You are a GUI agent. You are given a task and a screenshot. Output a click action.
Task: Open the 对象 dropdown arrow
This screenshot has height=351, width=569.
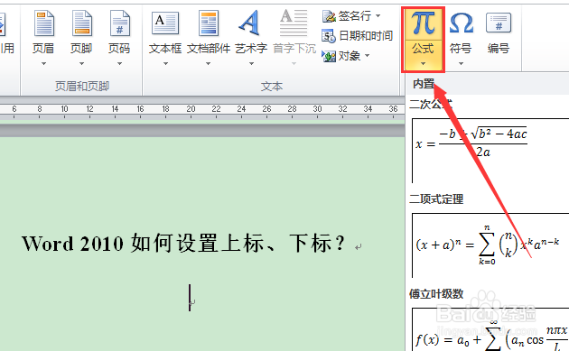368,55
